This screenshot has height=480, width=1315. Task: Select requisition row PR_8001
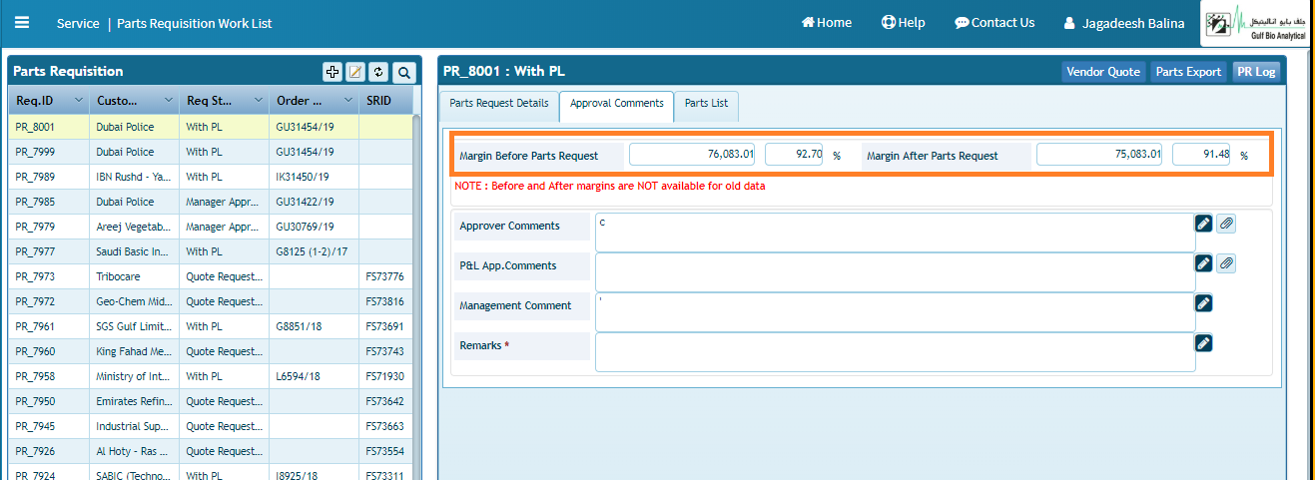coord(211,127)
